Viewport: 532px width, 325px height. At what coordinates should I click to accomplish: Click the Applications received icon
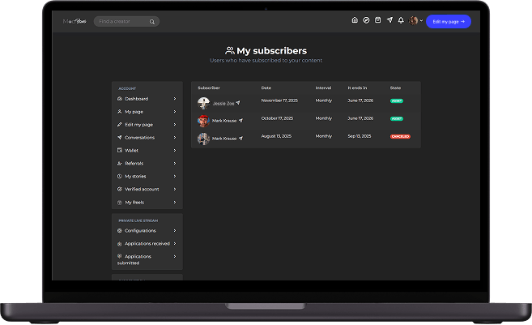coord(119,244)
